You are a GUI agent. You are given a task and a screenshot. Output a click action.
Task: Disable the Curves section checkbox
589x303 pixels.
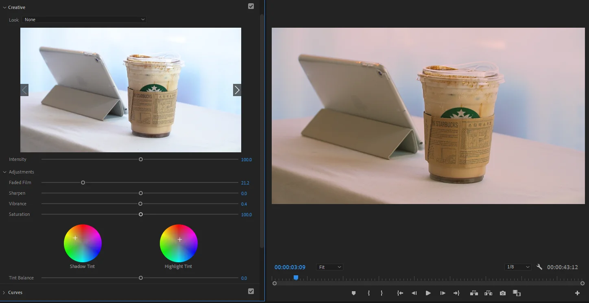pos(251,291)
